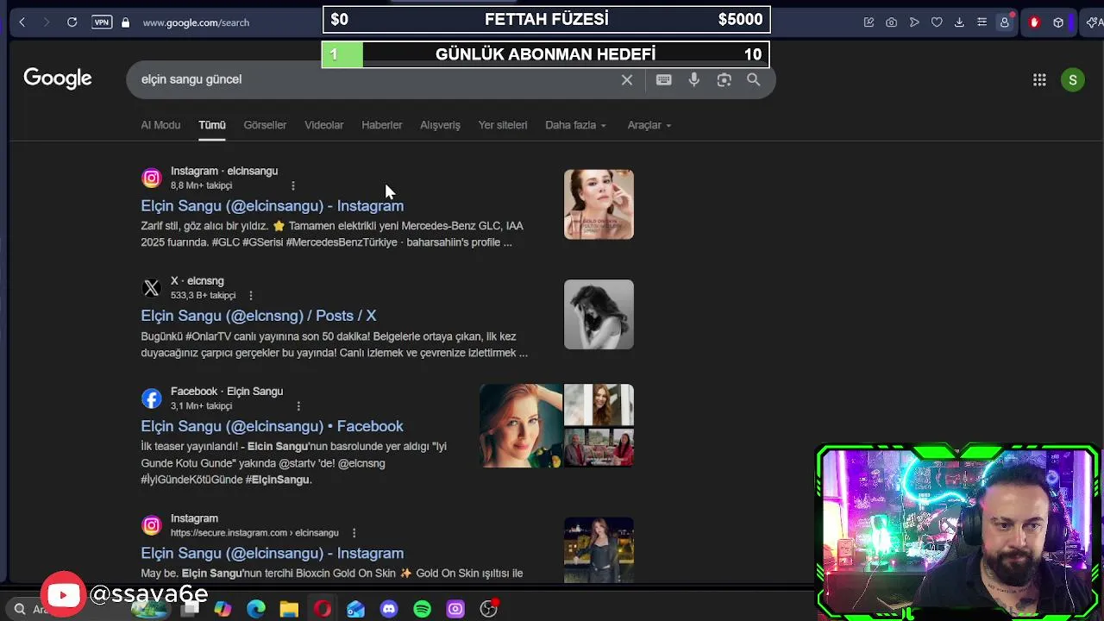This screenshot has height=621, width=1104.
Task: Take a snapshot with the camera icon
Action: [891, 22]
